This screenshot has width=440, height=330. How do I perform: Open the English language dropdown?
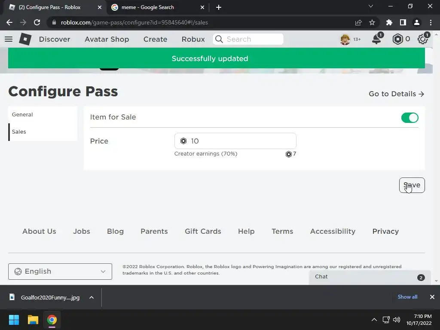tap(60, 272)
